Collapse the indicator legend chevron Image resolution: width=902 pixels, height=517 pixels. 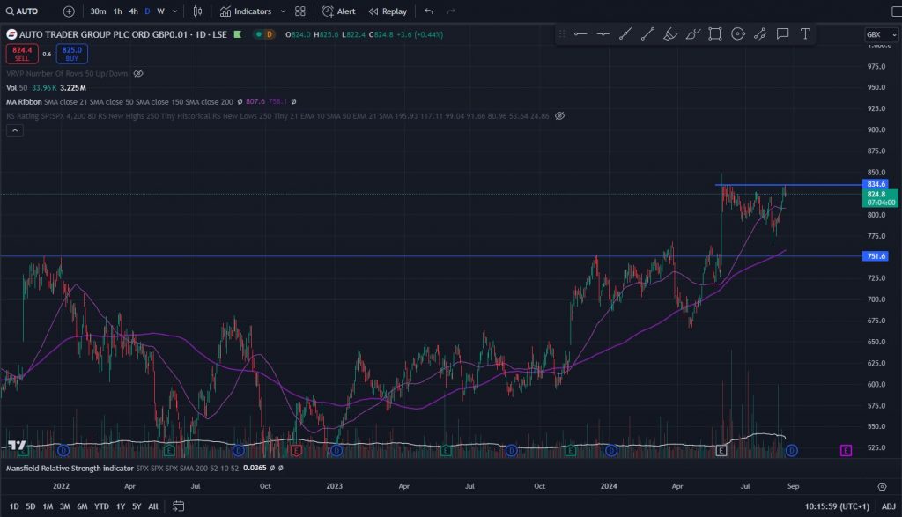coord(15,130)
